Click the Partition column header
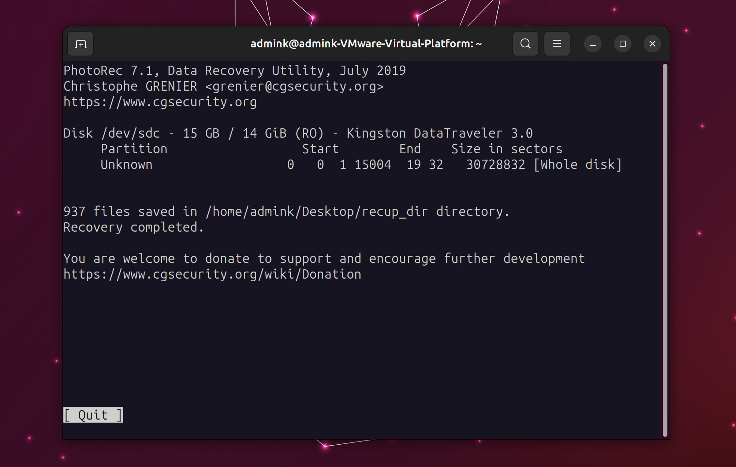The width and height of the screenshot is (736, 467). pos(134,149)
